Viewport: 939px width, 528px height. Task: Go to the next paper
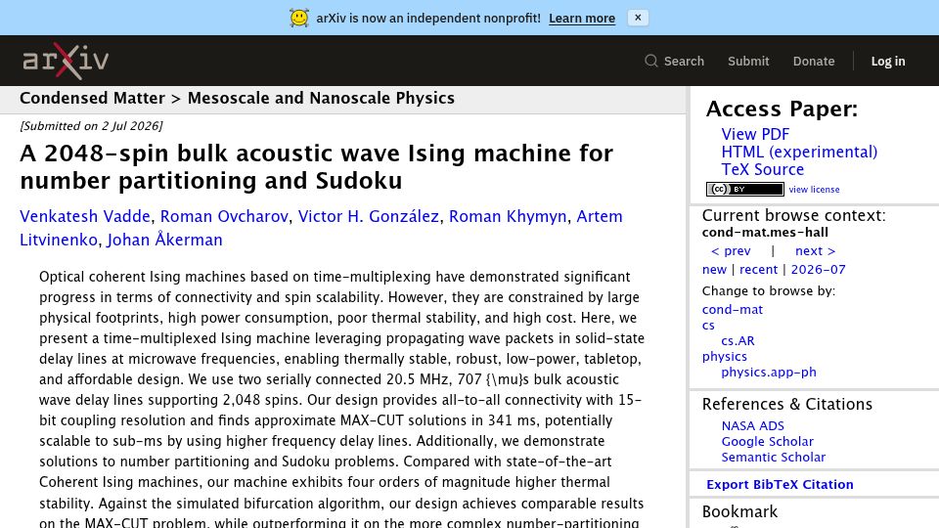[815, 251]
